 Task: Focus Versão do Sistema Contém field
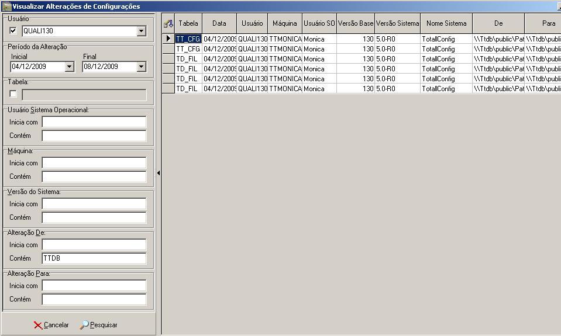coord(94,217)
